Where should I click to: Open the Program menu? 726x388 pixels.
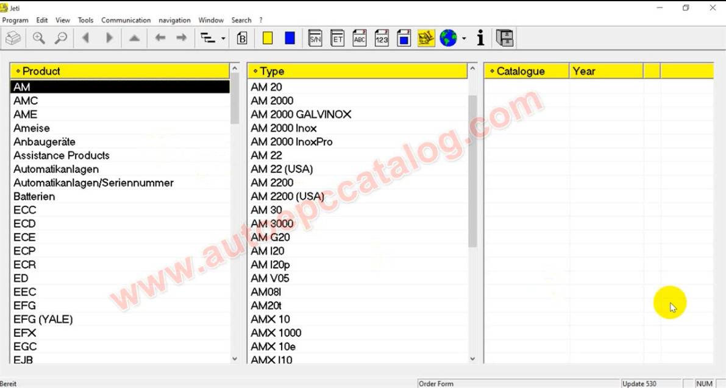pyautogui.click(x=15, y=20)
